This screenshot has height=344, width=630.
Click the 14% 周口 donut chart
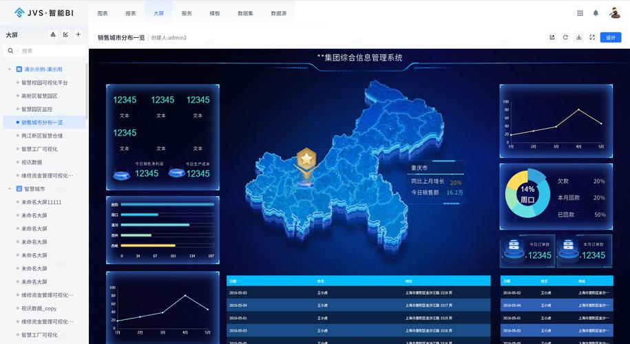pyautogui.click(x=527, y=194)
